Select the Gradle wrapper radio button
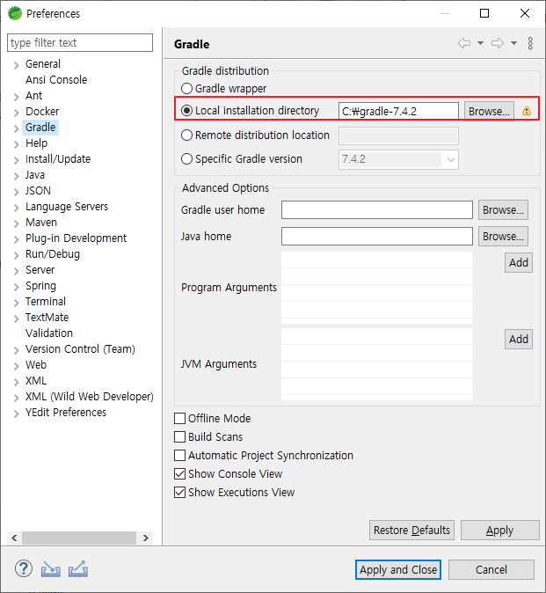Screen dimensions: 546x593 tap(186, 89)
